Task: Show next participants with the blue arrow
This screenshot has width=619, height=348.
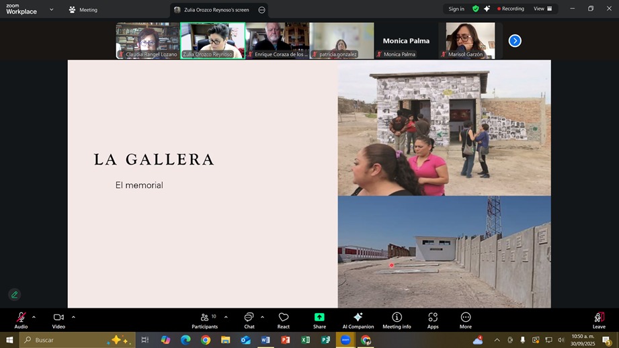Action: pos(515,41)
